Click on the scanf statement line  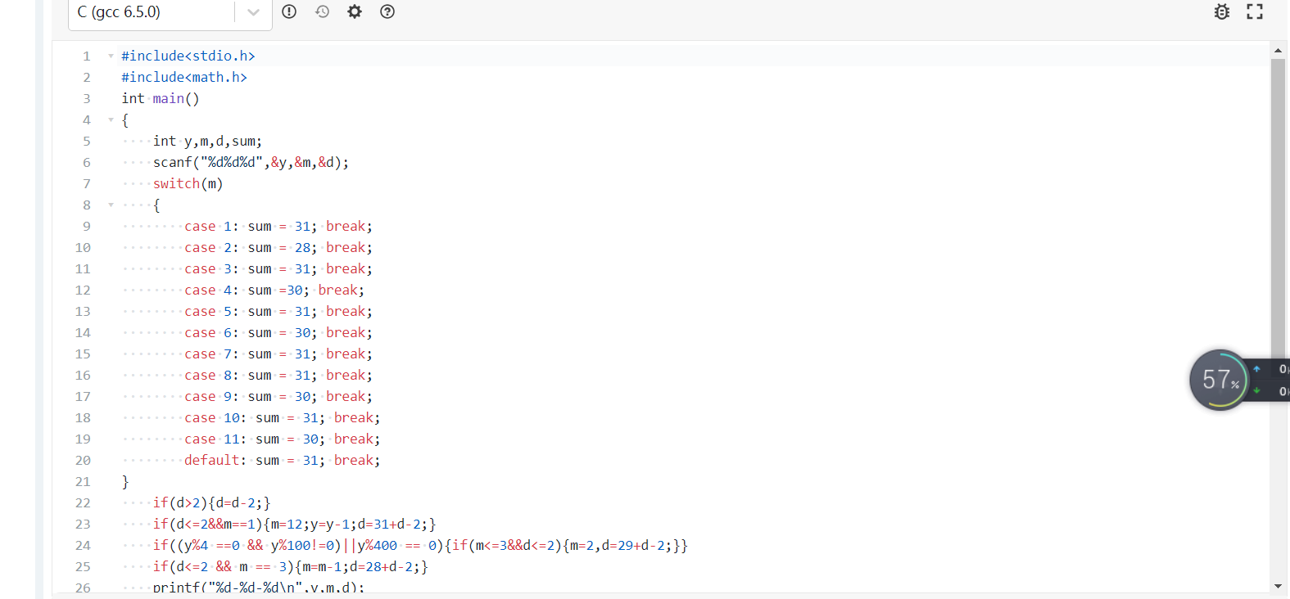251,162
